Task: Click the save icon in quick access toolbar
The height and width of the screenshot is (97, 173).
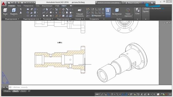Action: pos(15,2)
